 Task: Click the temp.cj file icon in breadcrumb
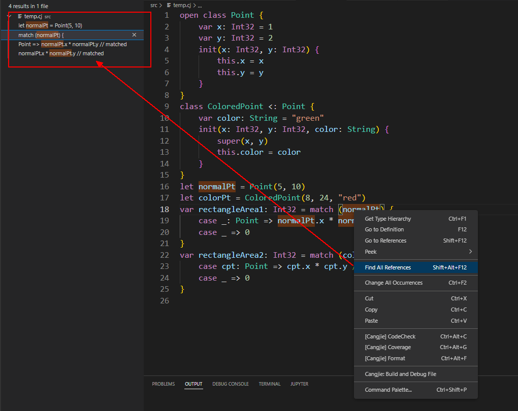[169, 5]
